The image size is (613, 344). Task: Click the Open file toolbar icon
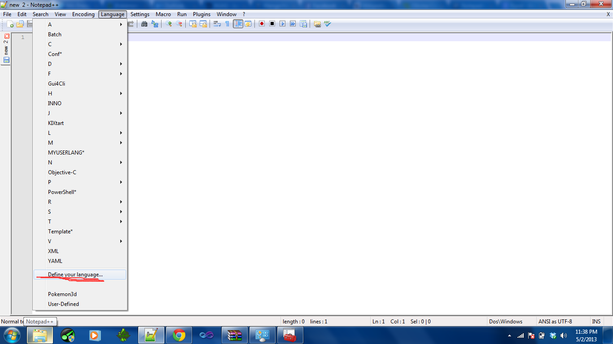pyautogui.click(x=20, y=24)
